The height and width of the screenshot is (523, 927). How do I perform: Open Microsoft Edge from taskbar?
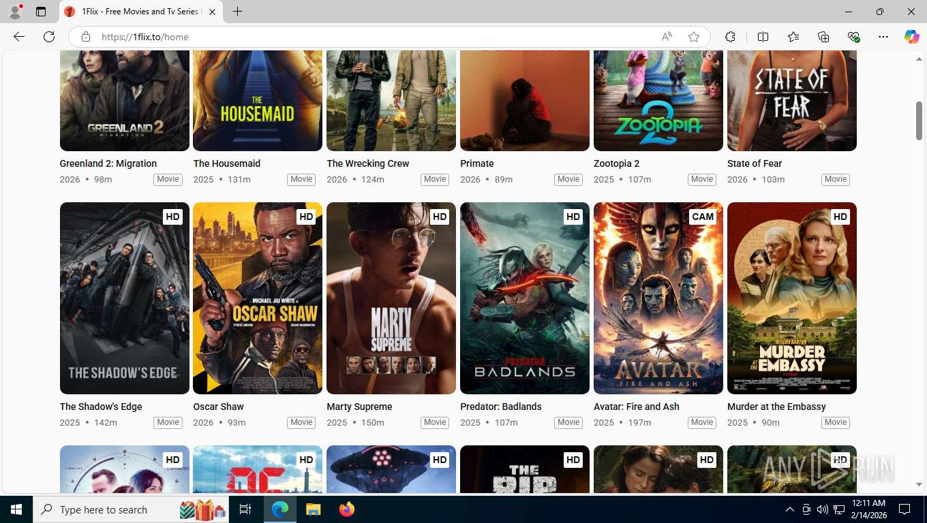[279, 509]
